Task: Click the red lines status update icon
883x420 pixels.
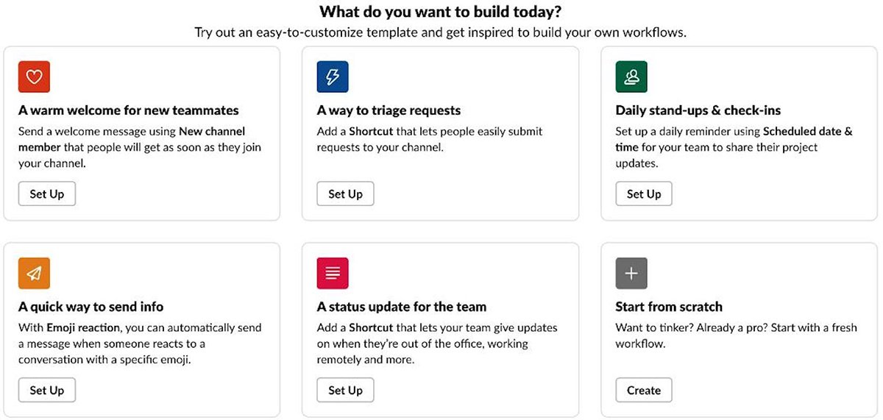Action: [x=333, y=273]
